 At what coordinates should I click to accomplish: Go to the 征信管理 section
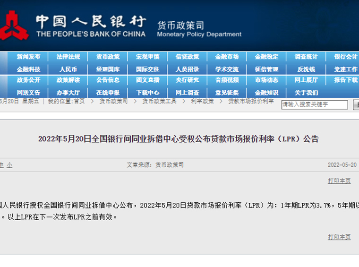point(267,69)
